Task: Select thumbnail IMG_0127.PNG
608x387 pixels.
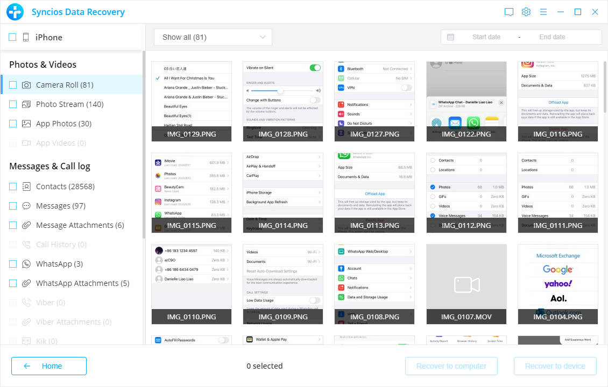Action: click(374, 102)
